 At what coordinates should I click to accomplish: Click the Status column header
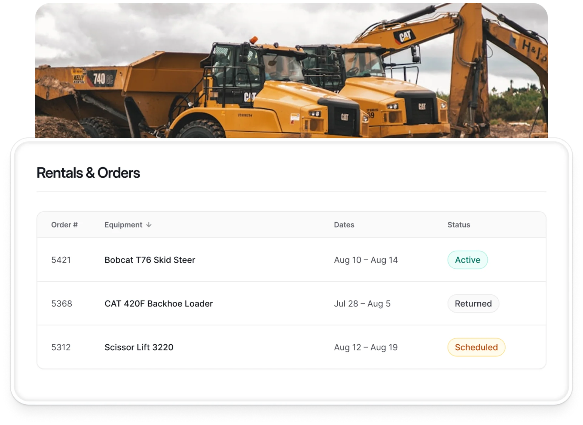click(x=459, y=225)
